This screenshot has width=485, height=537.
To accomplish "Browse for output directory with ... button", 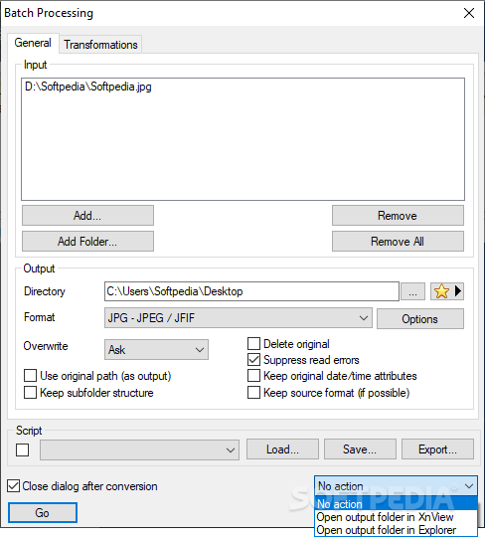I will click(412, 291).
